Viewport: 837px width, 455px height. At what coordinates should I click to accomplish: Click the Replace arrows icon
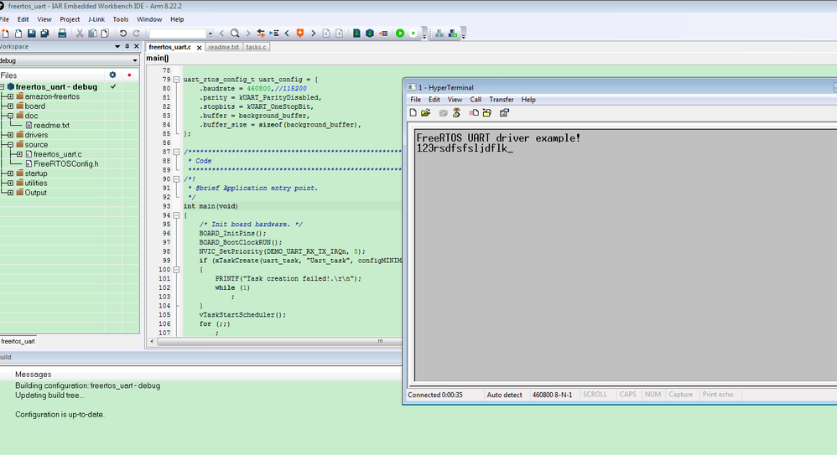coord(261,33)
